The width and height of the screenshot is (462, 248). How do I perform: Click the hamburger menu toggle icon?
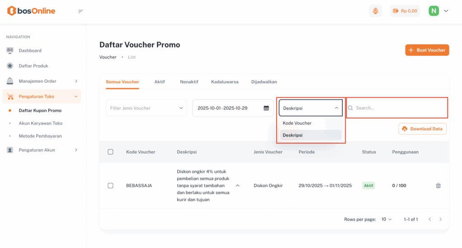81,11
